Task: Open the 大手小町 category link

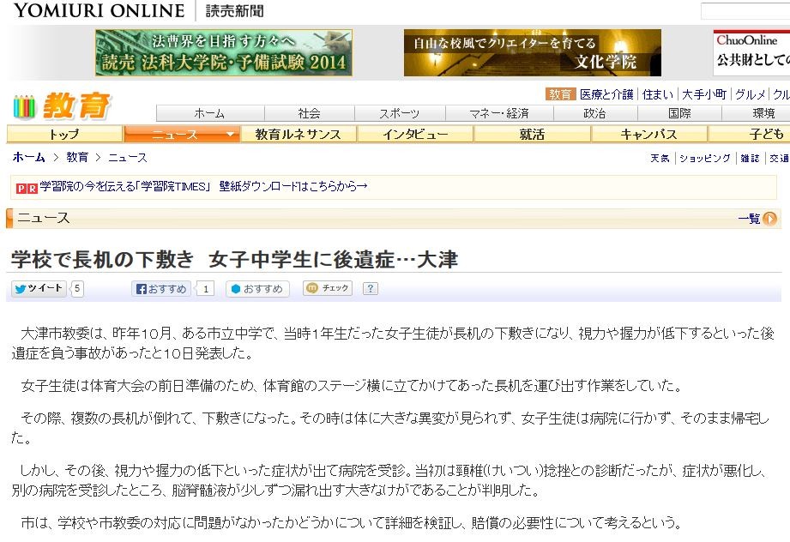Action: point(704,94)
